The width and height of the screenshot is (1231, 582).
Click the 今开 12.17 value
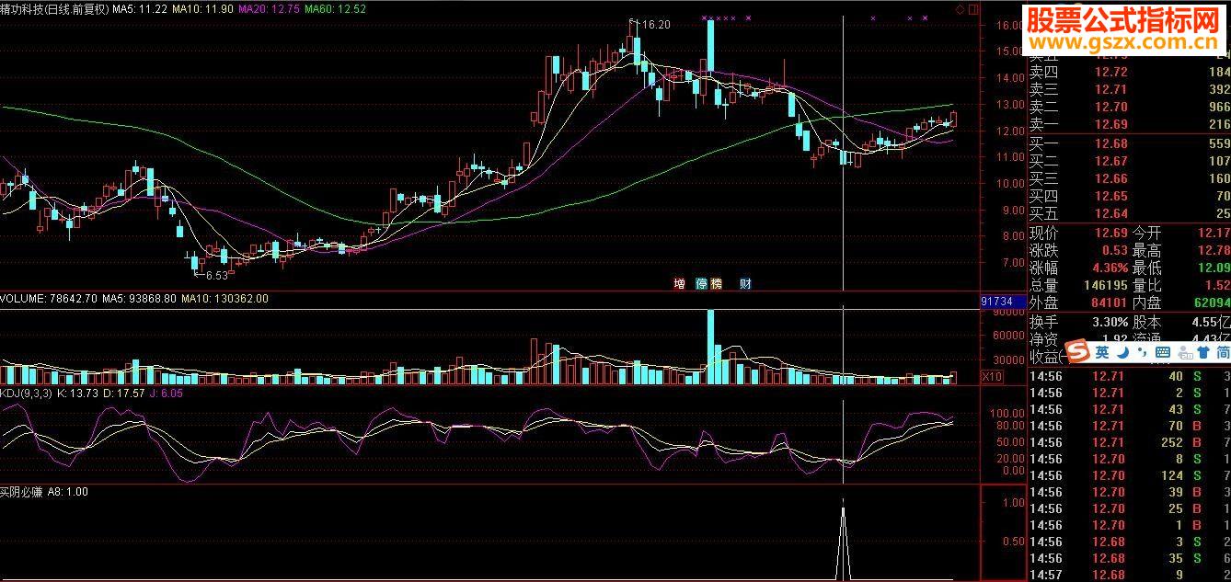tap(1214, 233)
